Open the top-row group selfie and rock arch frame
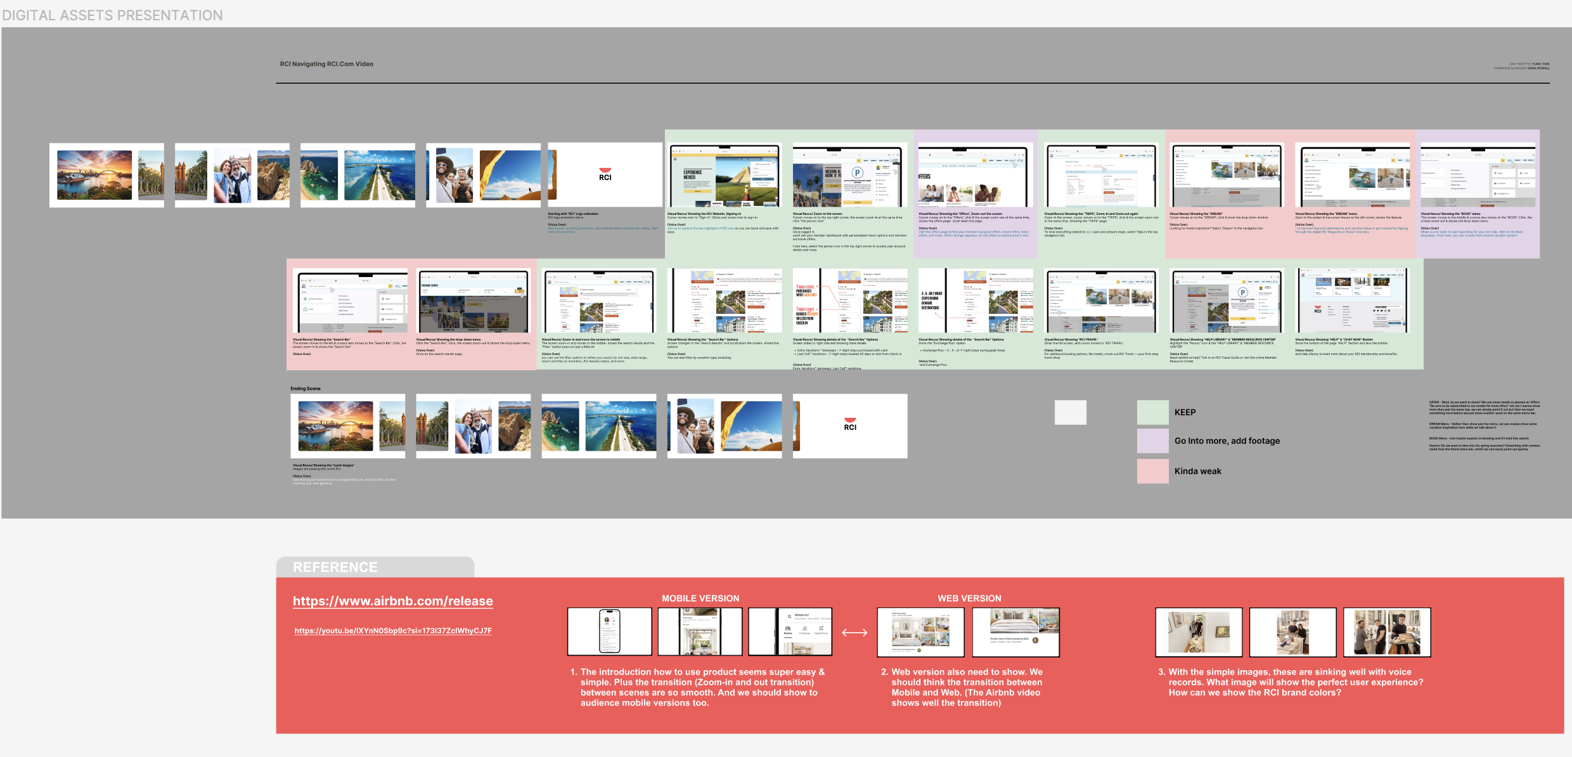Screen dimensions: 1572x757 coord(483,175)
